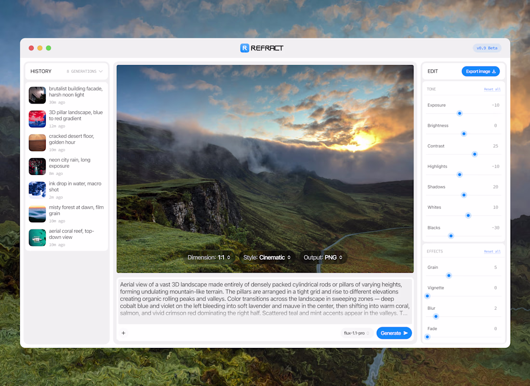The height and width of the screenshot is (386, 530).
Task: Click the v0.9 Beta badge
Action: point(487,48)
